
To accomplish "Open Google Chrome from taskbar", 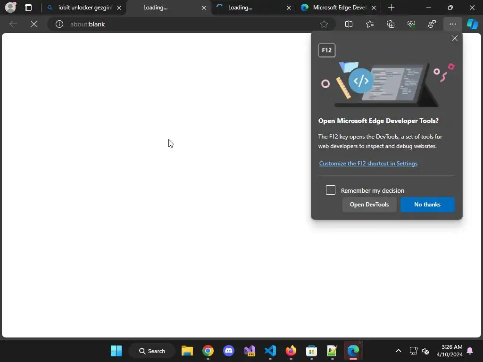I will tap(208, 351).
